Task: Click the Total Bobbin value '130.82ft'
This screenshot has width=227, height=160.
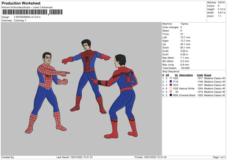Action: point(185,68)
